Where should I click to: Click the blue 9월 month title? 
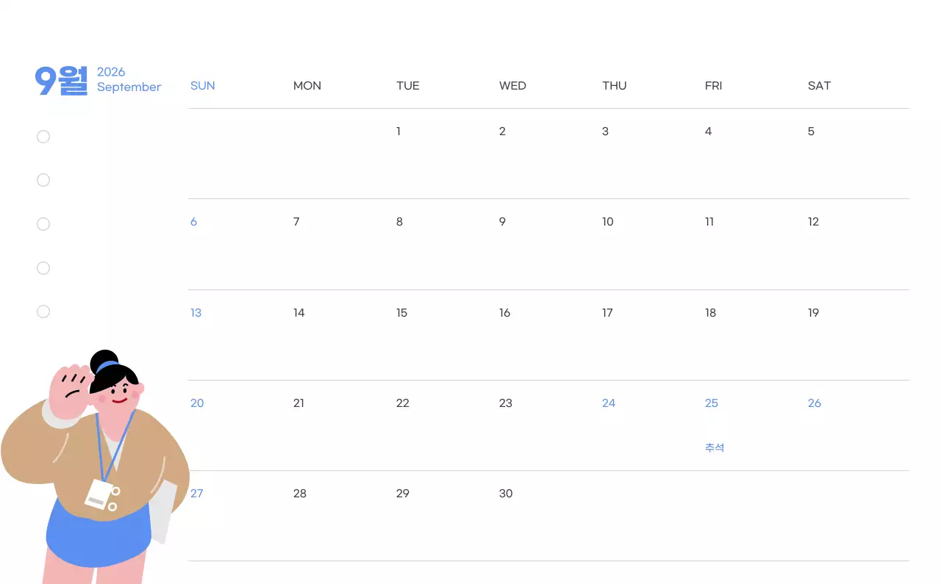61,80
